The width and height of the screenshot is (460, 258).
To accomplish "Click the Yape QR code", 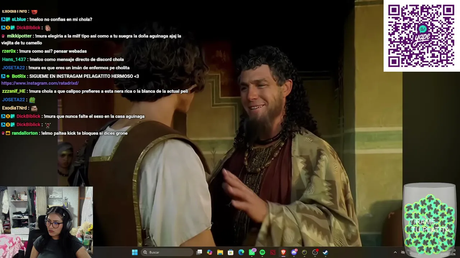I will (x=421, y=36).
